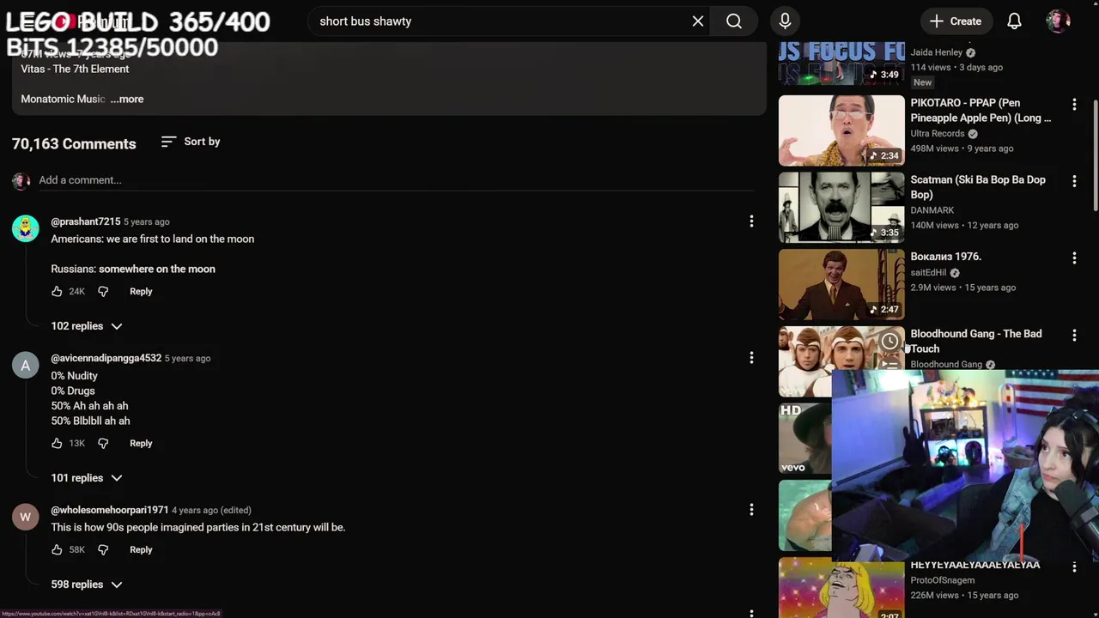Image resolution: width=1099 pixels, height=618 pixels.
Task: Reply to @wholesomehoorpari1971's comment
Action: tap(141, 550)
